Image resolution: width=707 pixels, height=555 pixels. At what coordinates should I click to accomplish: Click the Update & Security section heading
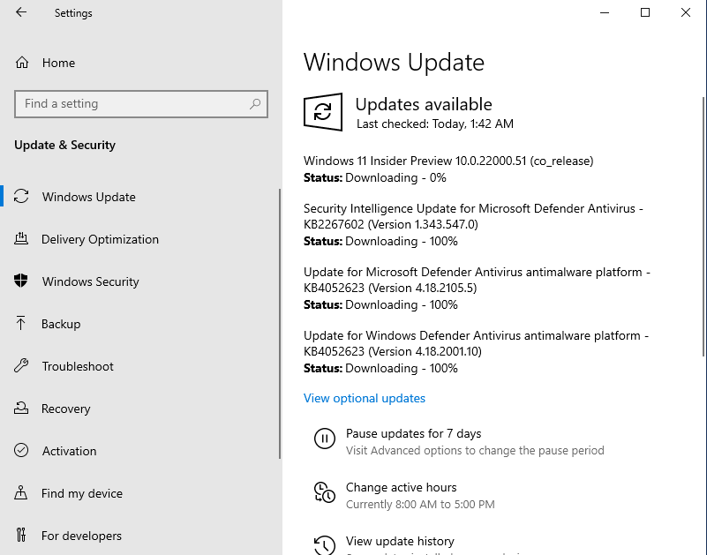[x=65, y=146]
